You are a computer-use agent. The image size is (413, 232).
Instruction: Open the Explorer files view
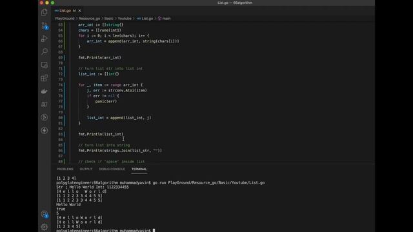tap(45, 12)
